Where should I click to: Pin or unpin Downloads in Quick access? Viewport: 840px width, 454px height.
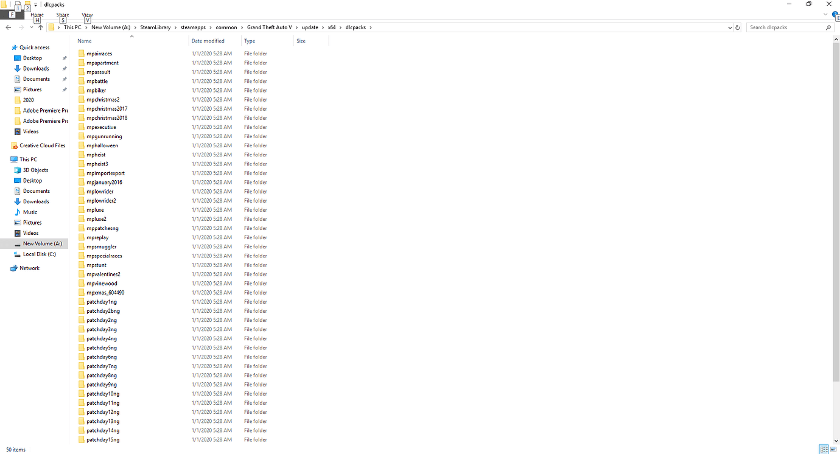click(64, 68)
